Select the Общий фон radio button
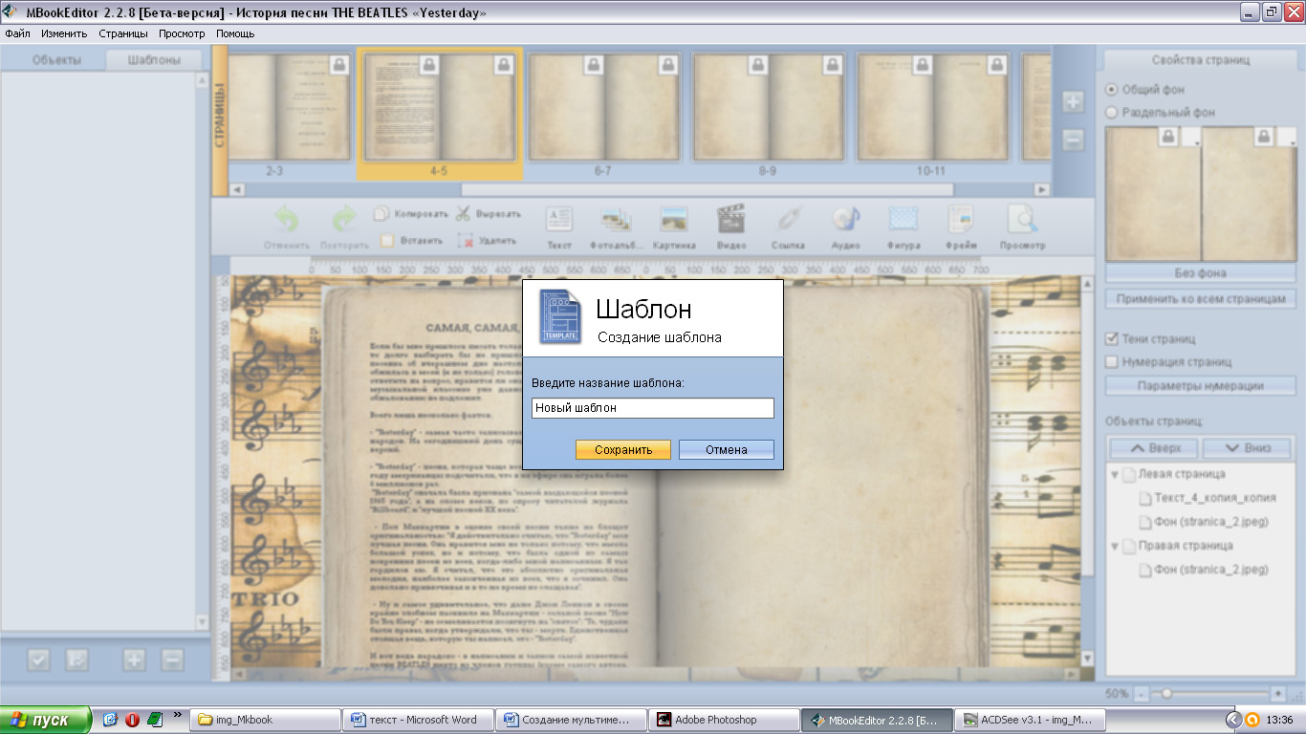Viewport: 1306px width, 734px height. pos(1111,89)
